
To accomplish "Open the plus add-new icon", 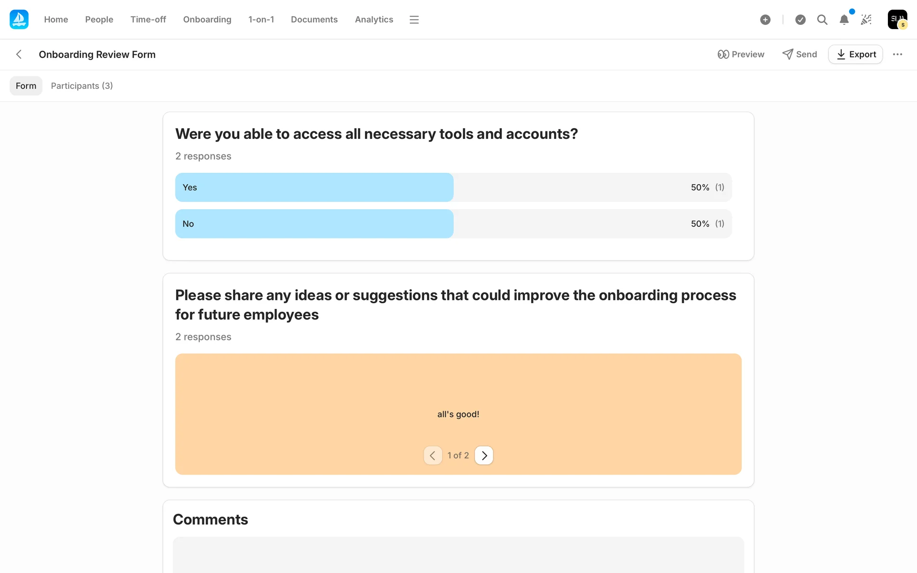I will [765, 20].
